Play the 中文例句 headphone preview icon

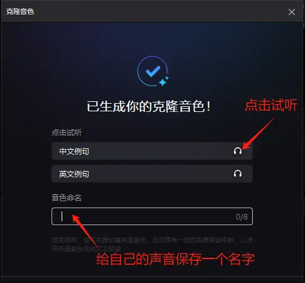pos(238,151)
